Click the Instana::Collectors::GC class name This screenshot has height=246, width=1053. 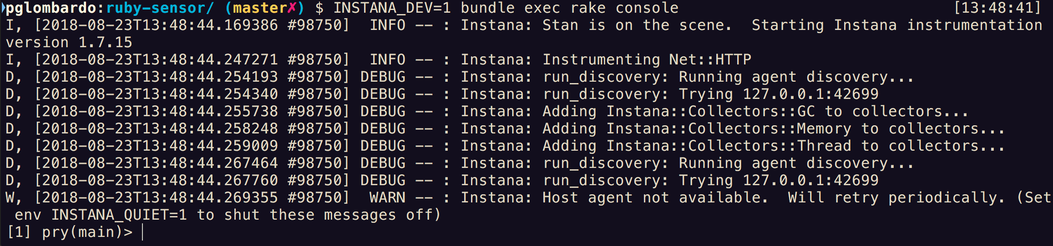point(710,112)
